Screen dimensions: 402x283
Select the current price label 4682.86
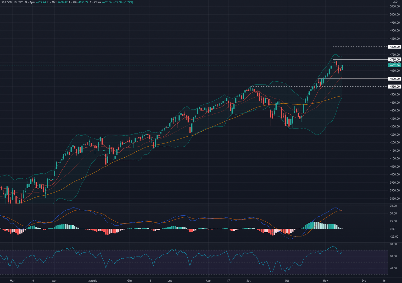click(x=394, y=66)
